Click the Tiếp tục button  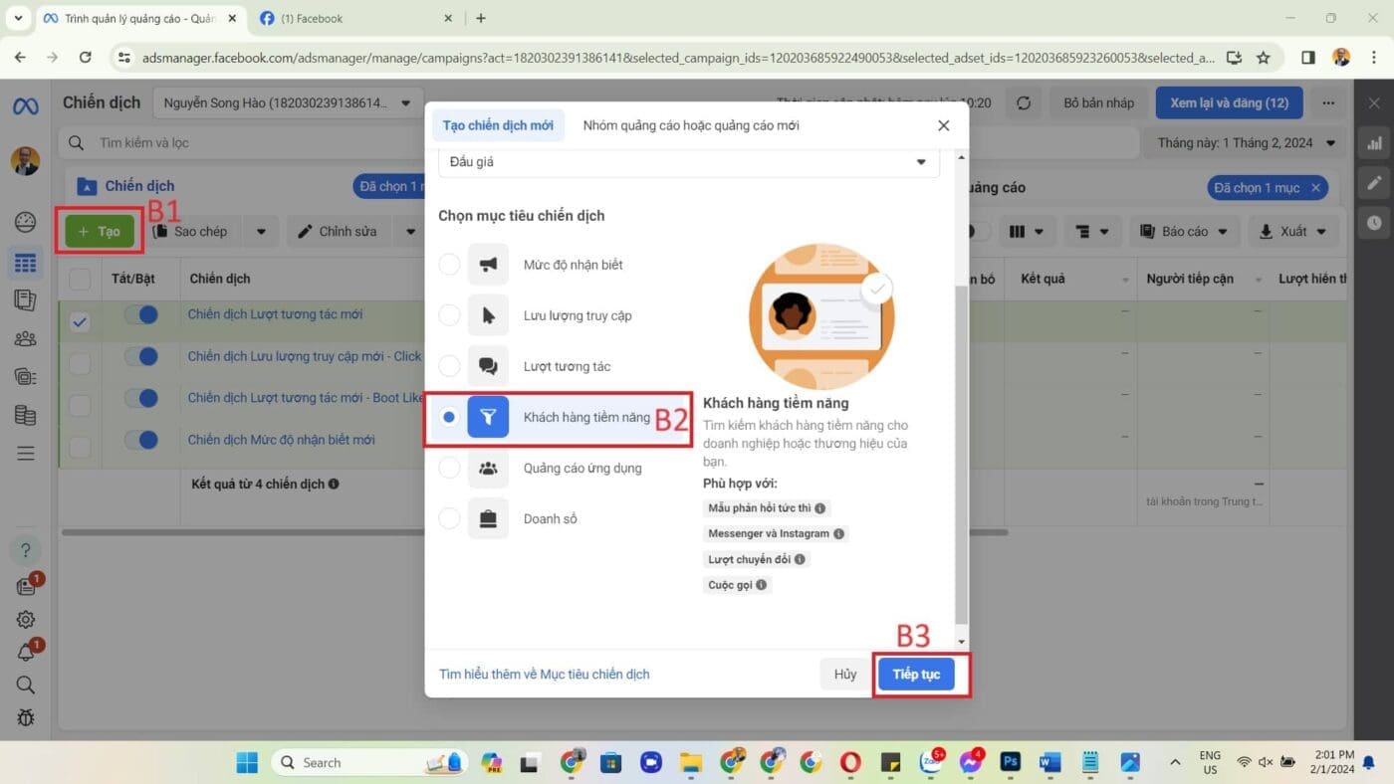pyautogui.click(x=916, y=675)
